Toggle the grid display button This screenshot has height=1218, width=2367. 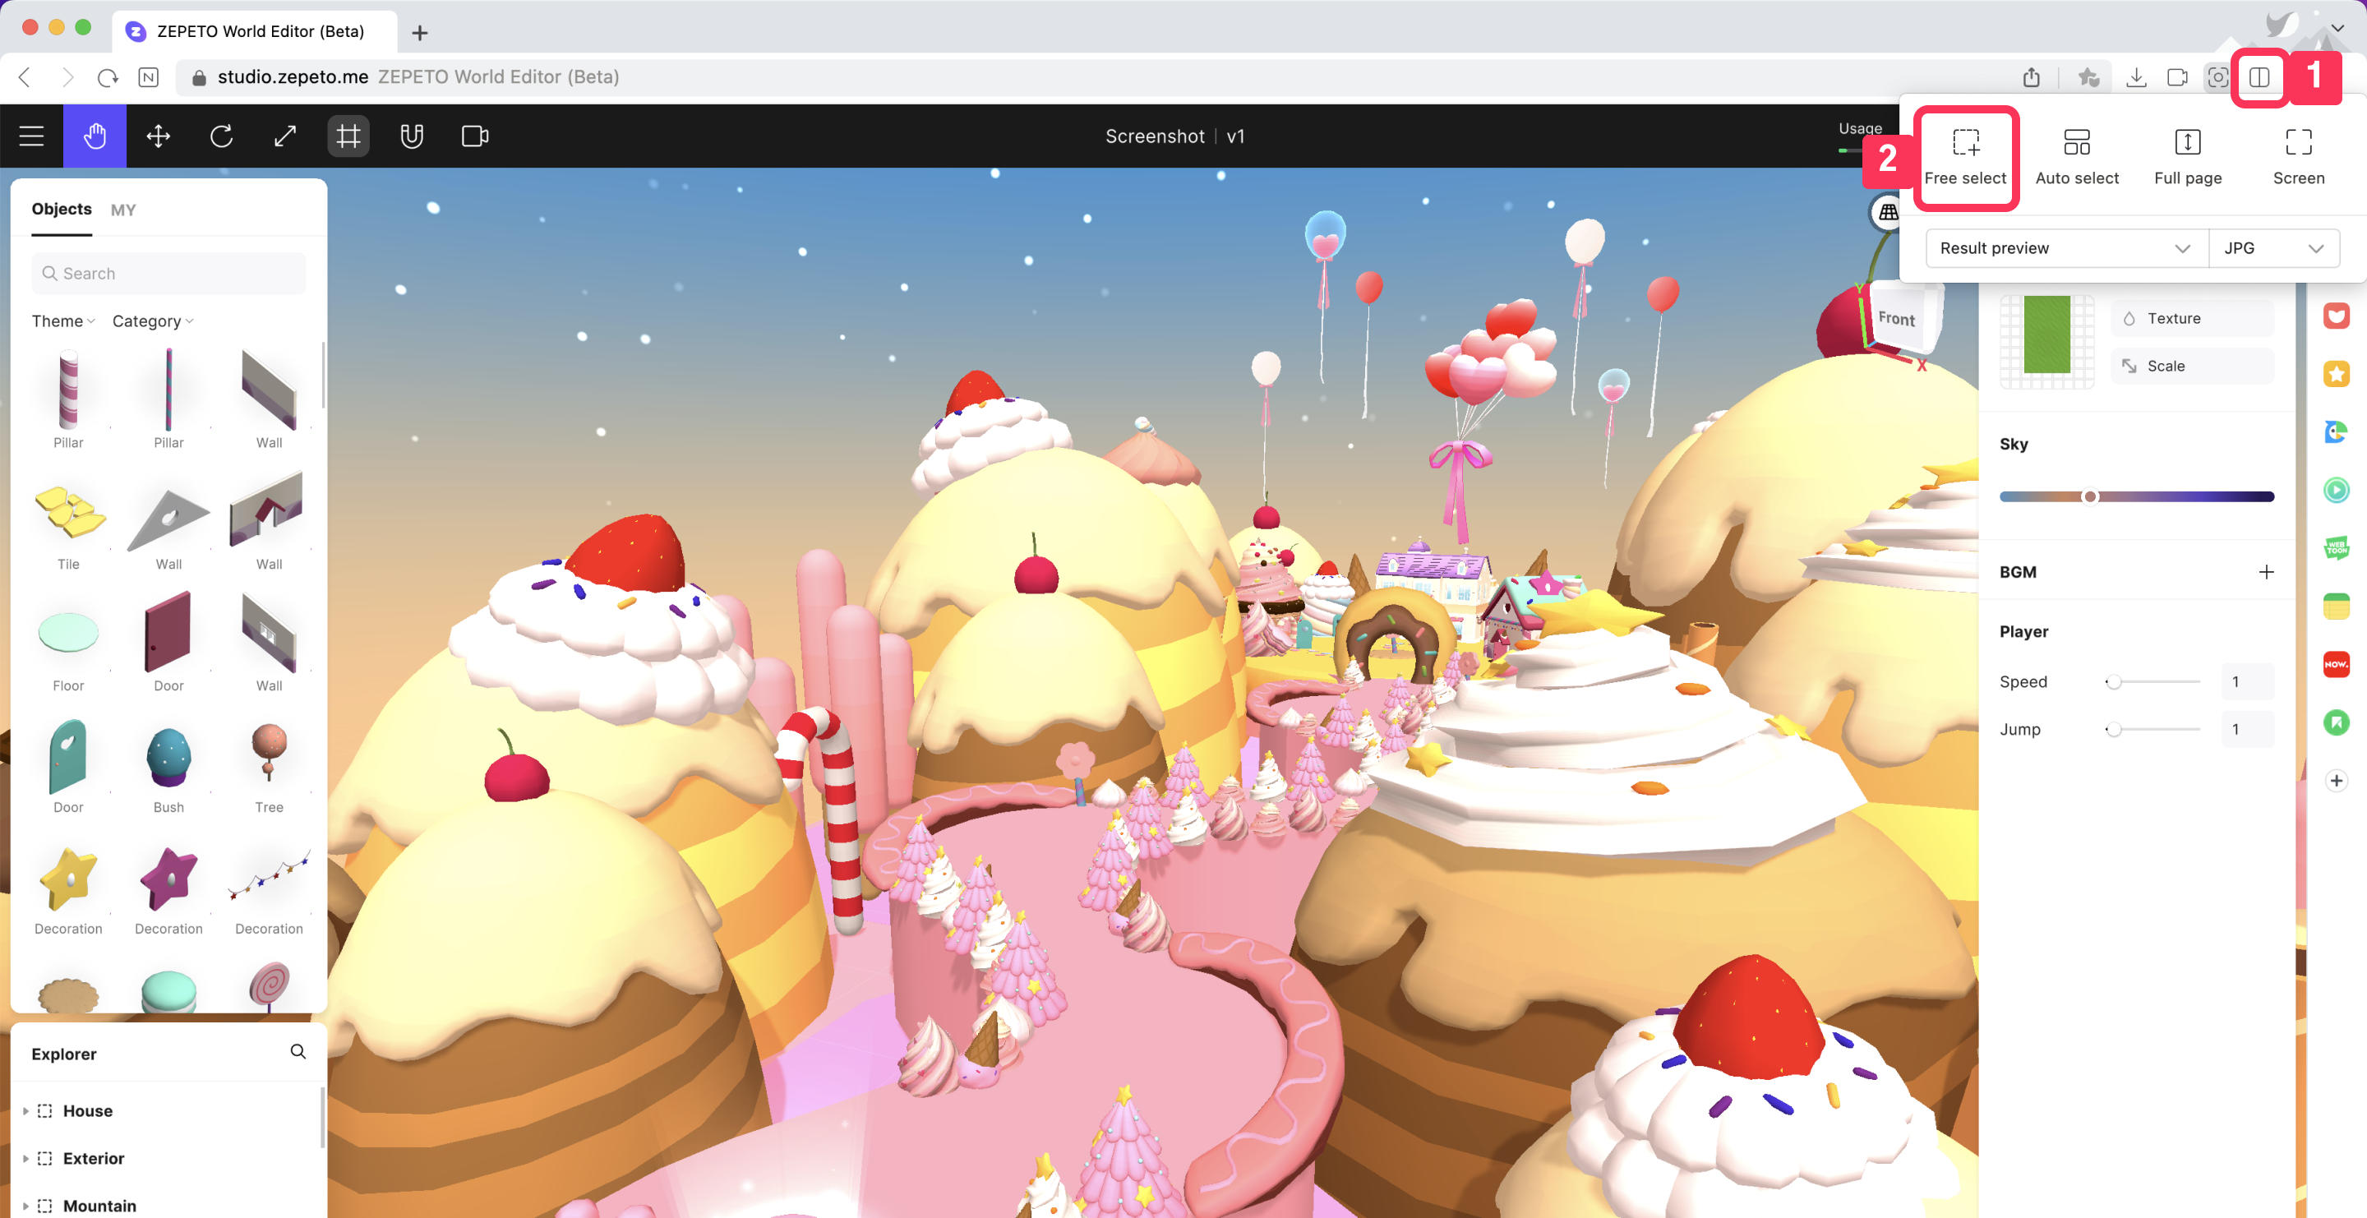click(348, 136)
